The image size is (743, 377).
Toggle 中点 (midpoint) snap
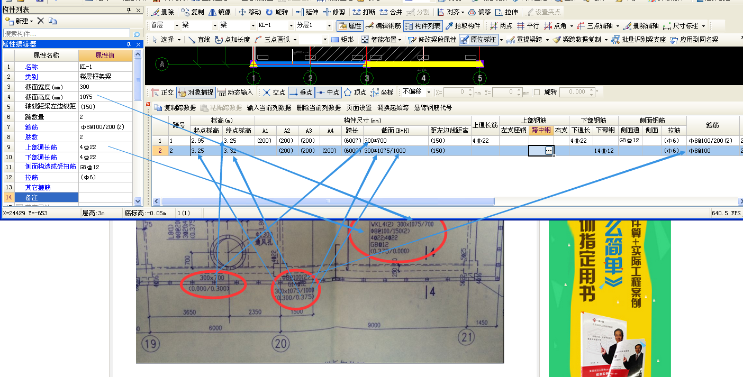(x=328, y=92)
